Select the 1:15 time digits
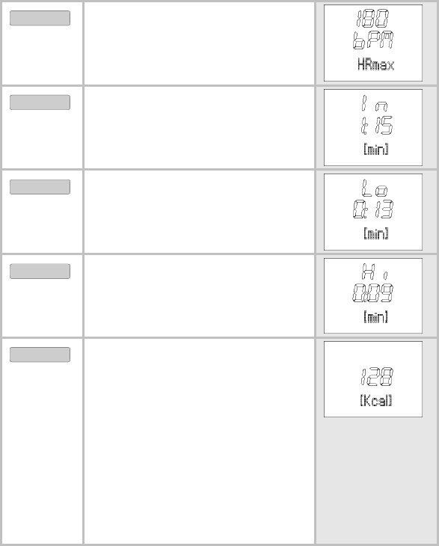This screenshot has width=439, height=546. (x=376, y=125)
